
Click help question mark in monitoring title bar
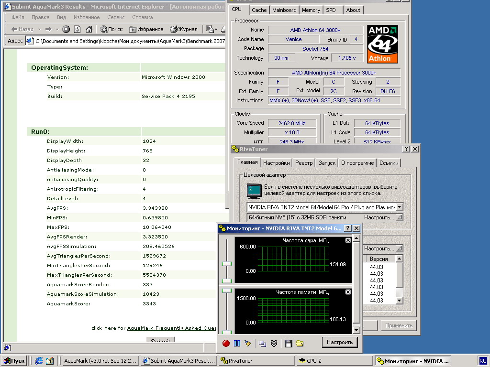pos(348,228)
